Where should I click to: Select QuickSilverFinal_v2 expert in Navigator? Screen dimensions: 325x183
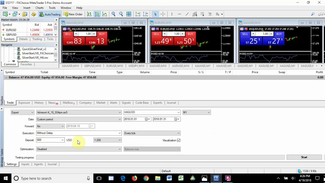(x=34, y=49)
